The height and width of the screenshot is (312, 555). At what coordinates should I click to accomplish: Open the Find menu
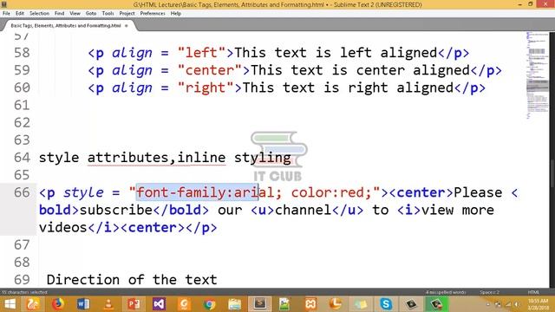pyautogui.click(x=60, y=14)
